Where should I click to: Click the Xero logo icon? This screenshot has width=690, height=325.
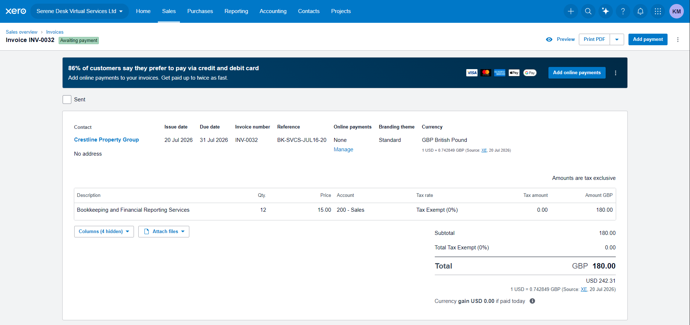click(16, 11)
